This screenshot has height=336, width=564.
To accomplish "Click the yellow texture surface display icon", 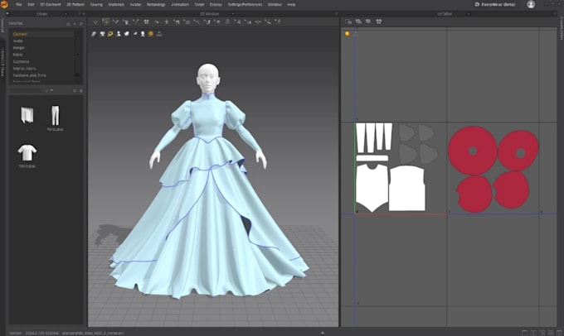I will coord(110,34).
